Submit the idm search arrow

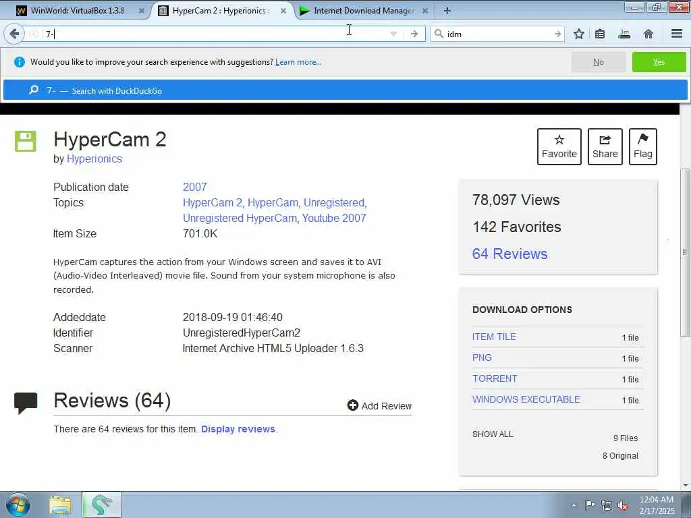(x=557, y=34)
